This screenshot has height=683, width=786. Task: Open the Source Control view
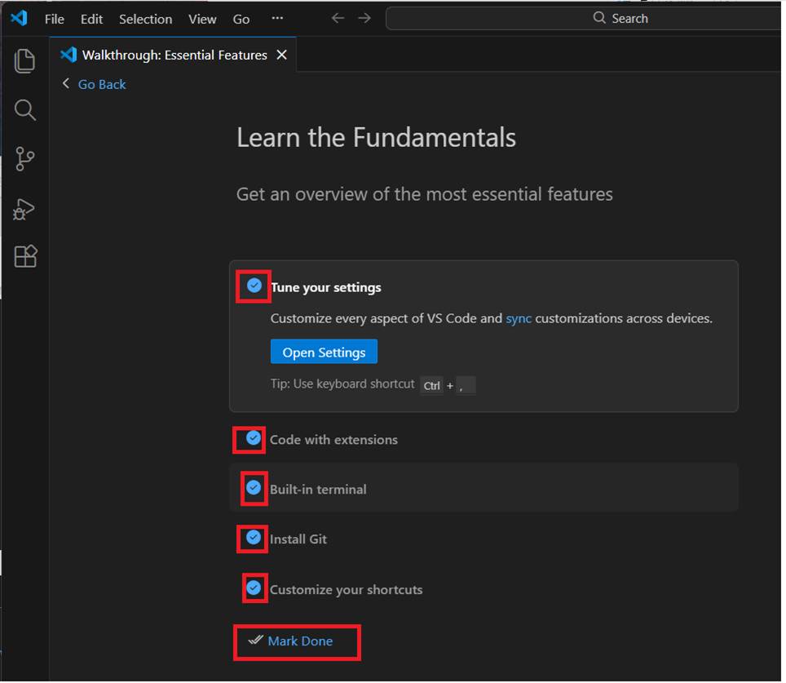point(25,159)
